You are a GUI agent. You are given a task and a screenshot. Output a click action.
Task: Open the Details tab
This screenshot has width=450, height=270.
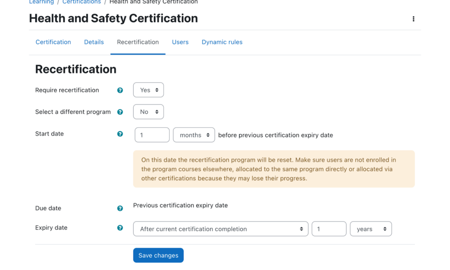point(94,42)
